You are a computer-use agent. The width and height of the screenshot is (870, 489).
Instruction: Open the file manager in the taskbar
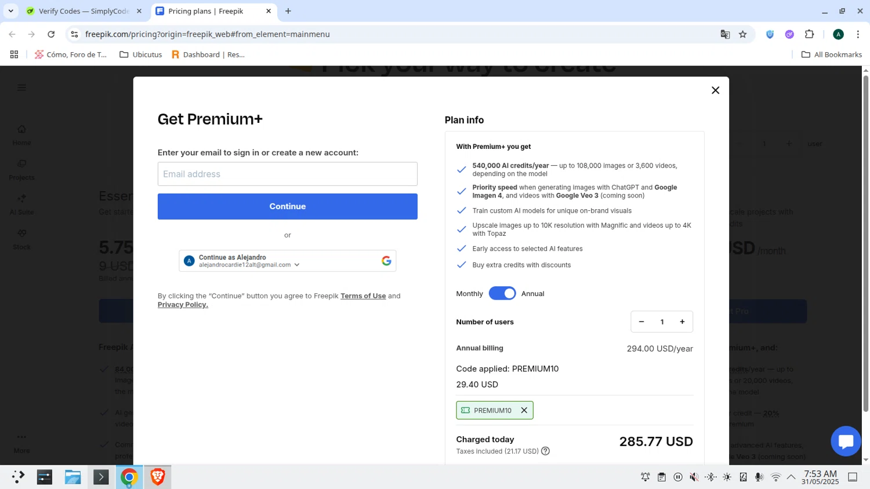coord(72,477)
